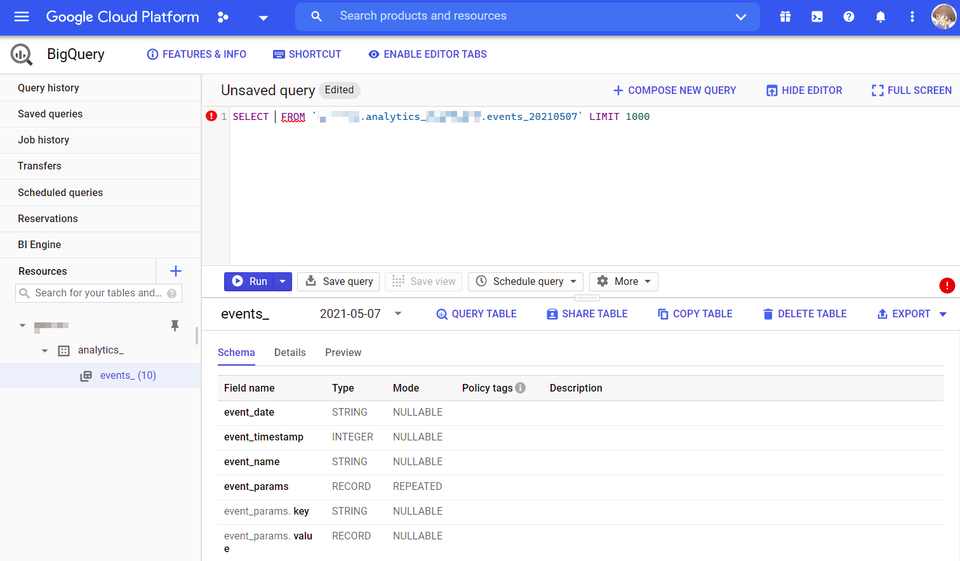This screenshot has width=960, height=561.
Task: Open keyboard Shortcut list
Action: point(307,55)
